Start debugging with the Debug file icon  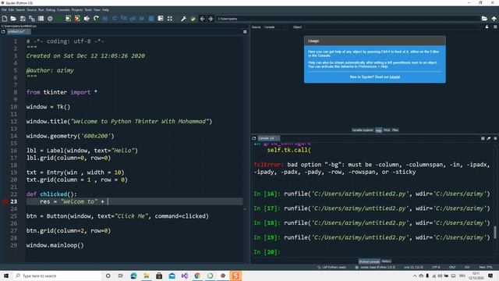105,19
